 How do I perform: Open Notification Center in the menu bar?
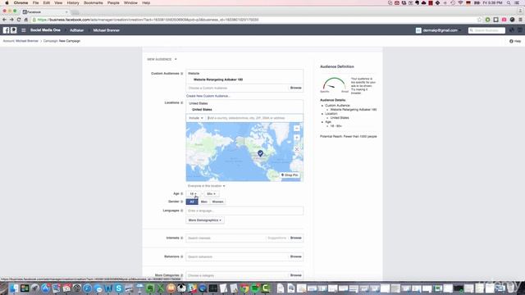(x=518, y=2)
